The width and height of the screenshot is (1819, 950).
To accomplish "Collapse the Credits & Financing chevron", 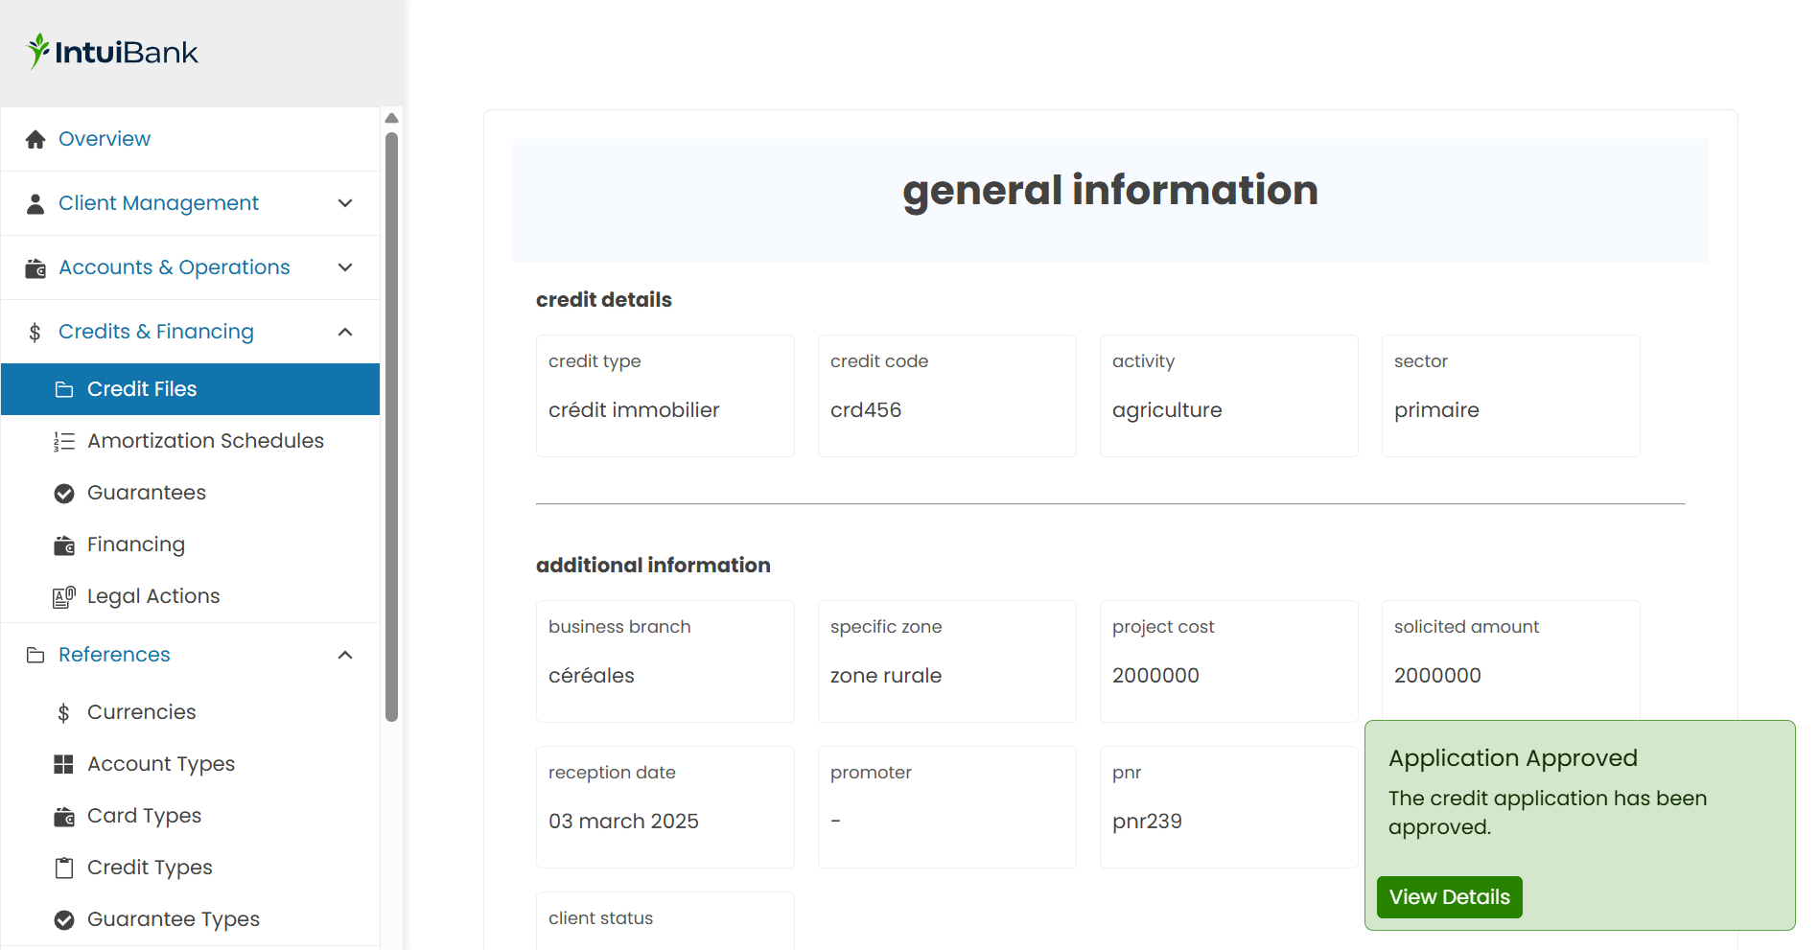I will 346,332.
